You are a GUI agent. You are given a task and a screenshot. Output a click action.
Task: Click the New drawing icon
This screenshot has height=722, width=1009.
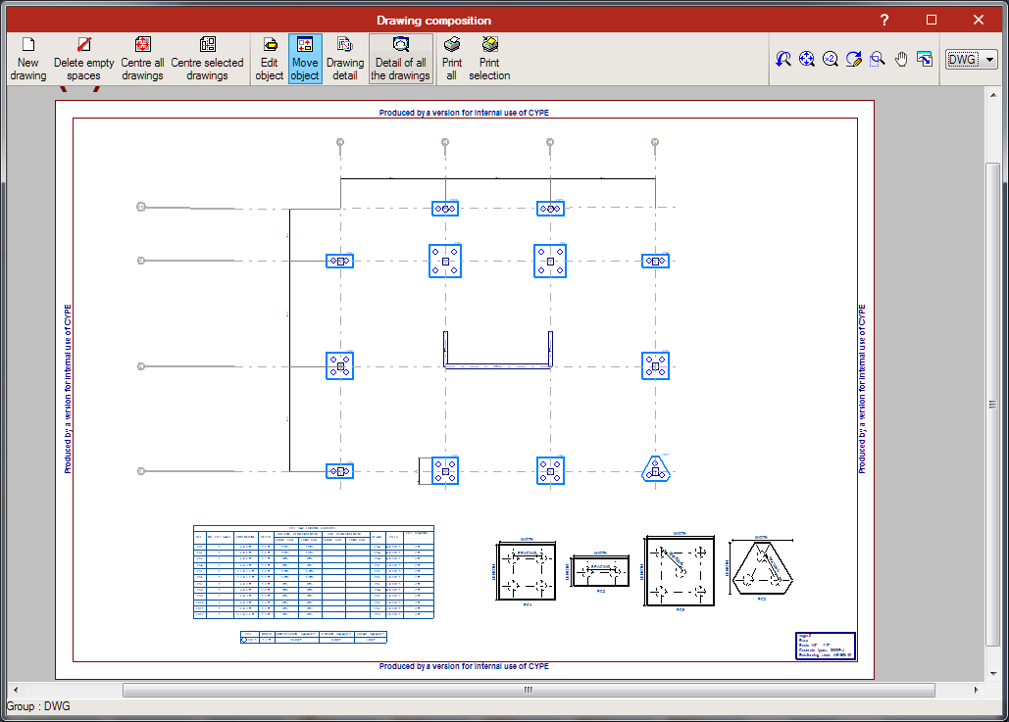coord(28,58)
